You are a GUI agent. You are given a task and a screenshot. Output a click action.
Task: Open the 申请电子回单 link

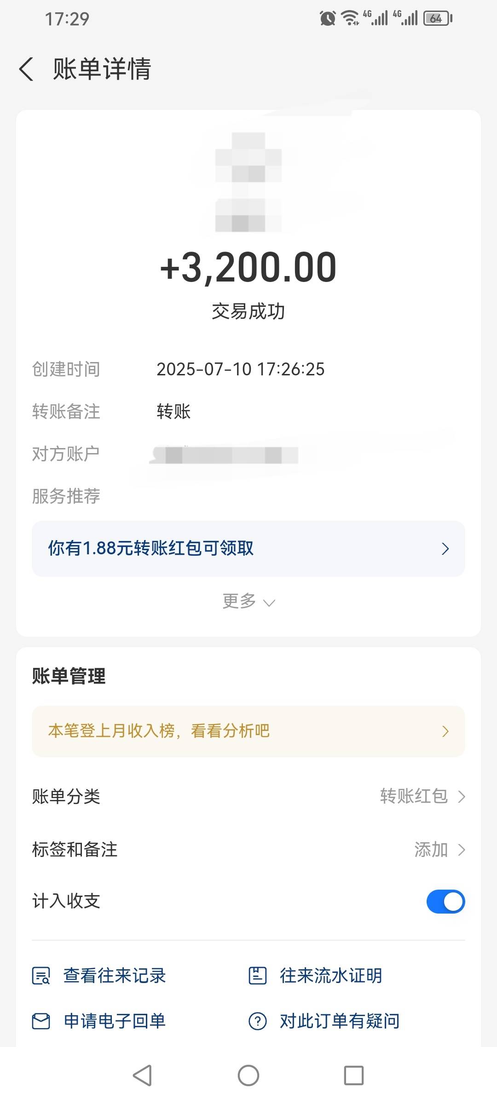tap(115, 1021)
